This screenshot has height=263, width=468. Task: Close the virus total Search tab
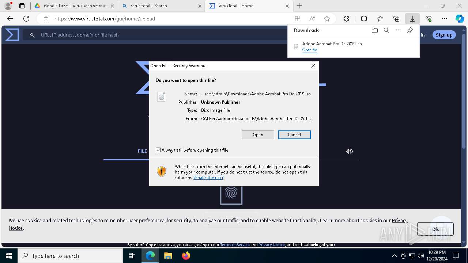coord(200,6)
